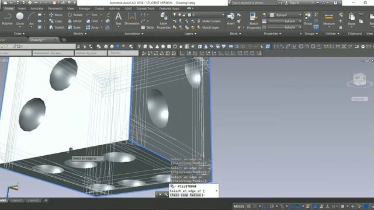Select the Circle draw tool
This screenshot has height=210, width=374.
click(x=20, y=19)
